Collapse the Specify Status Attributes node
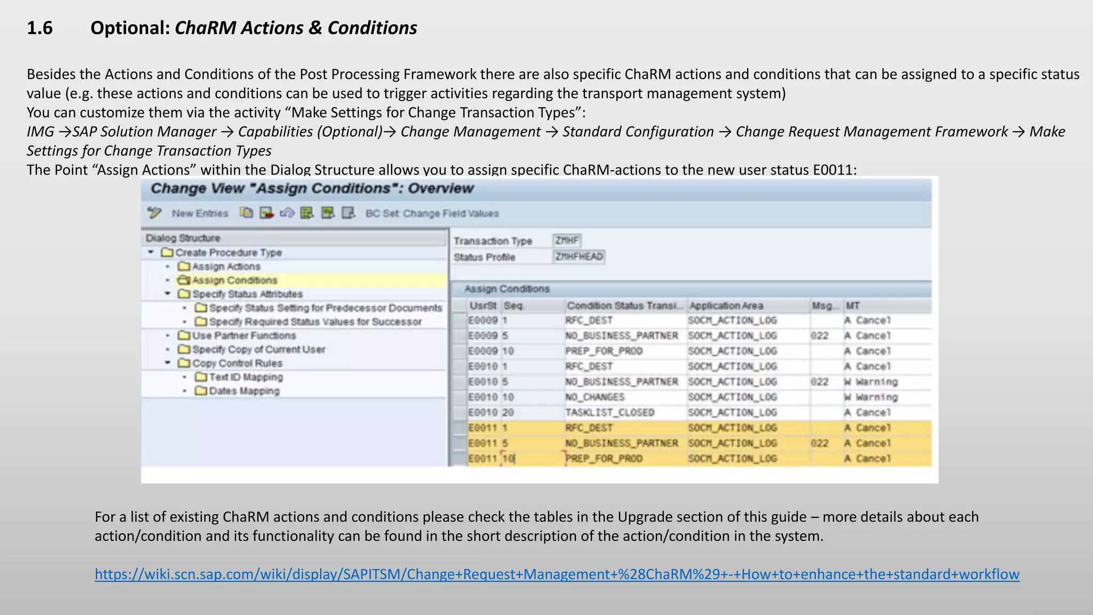This screenshot has width=1093, height=615. 168,294
